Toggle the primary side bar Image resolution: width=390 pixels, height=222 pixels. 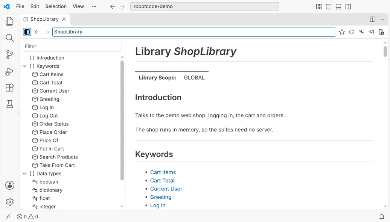click(329, 7)
